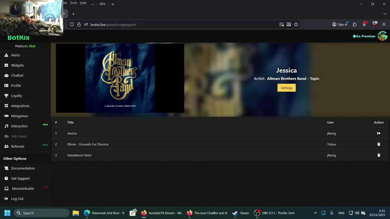Open the browser downloads icon
390x219 pixels.
point(289,25)
